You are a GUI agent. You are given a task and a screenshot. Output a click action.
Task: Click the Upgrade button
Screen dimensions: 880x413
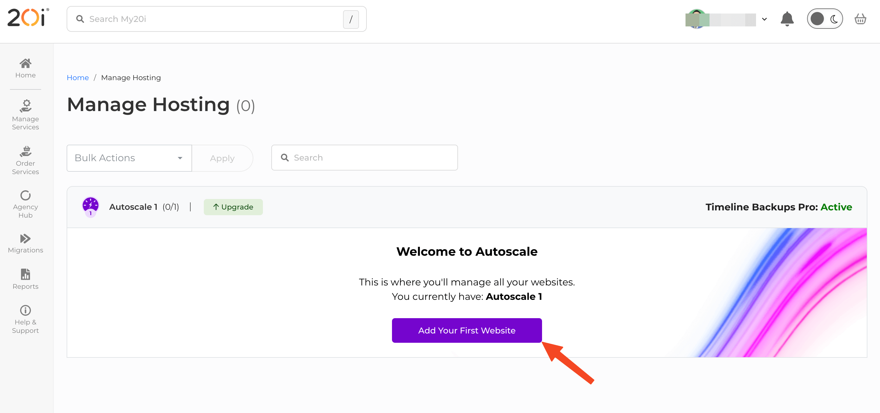[x=233, y=207]
